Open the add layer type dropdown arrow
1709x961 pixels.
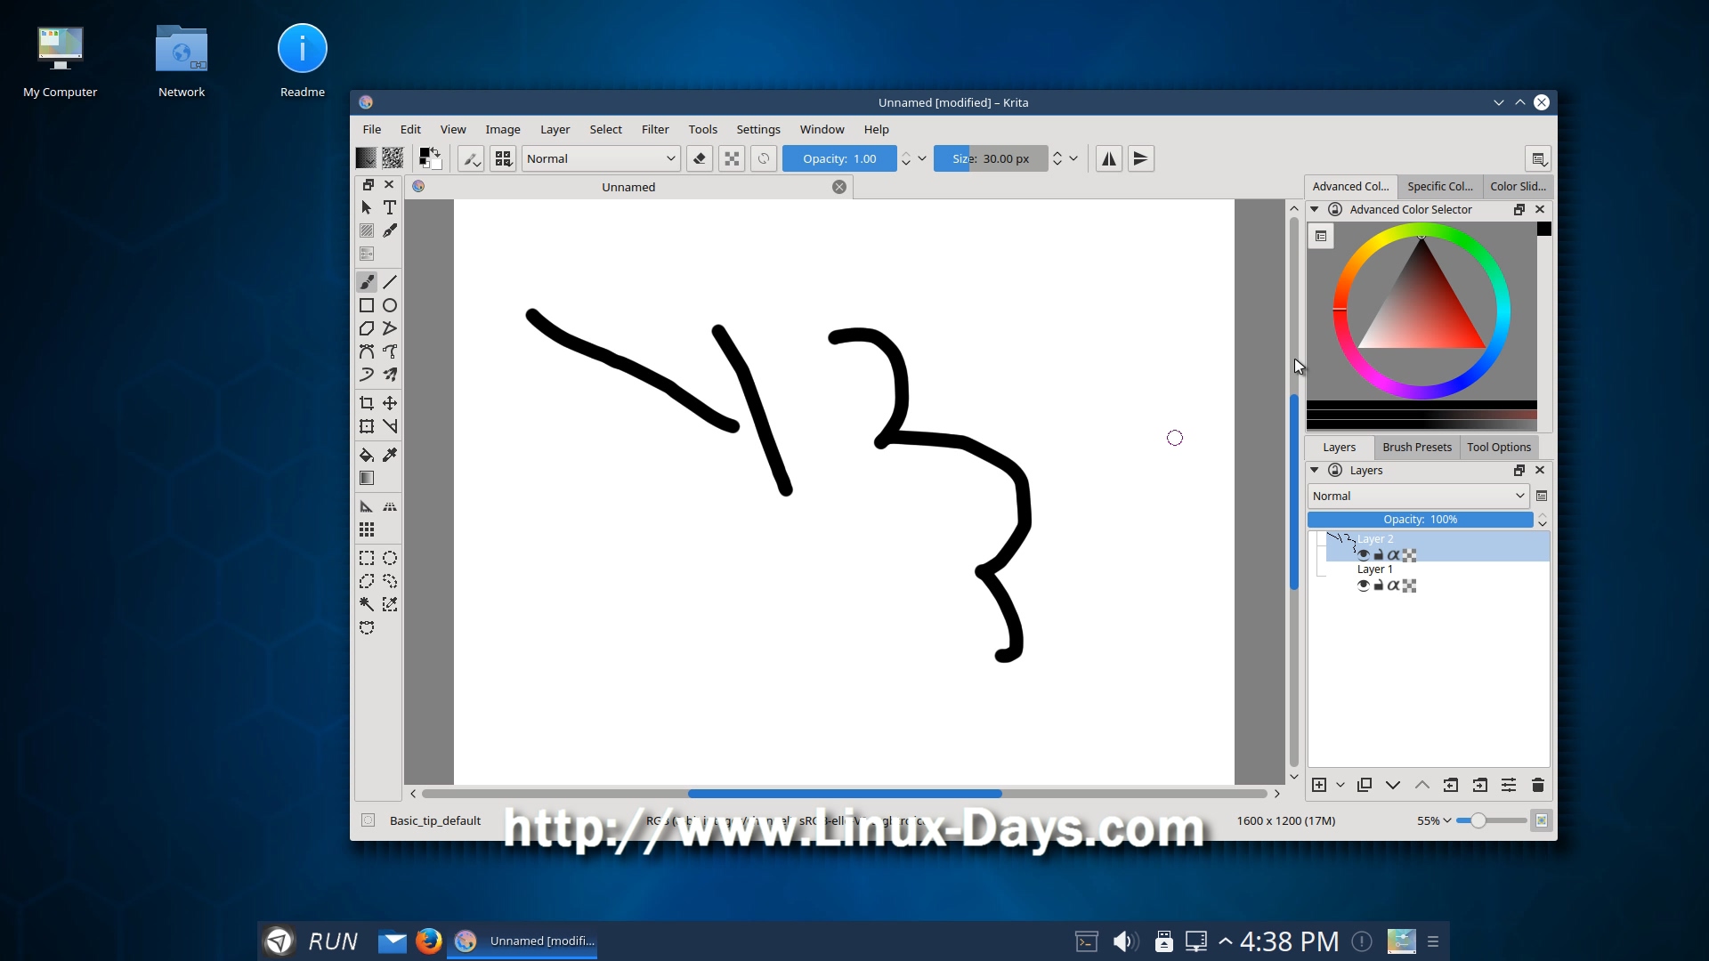click(1340, 785)
